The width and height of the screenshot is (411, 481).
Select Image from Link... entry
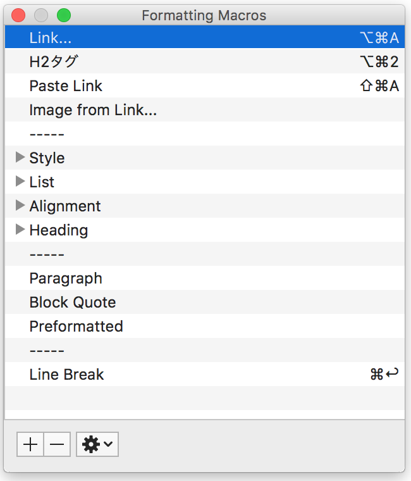point(205,109)
